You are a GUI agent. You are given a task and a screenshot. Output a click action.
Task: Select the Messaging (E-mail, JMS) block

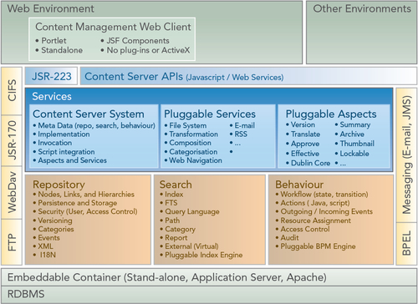pos(406,155)
